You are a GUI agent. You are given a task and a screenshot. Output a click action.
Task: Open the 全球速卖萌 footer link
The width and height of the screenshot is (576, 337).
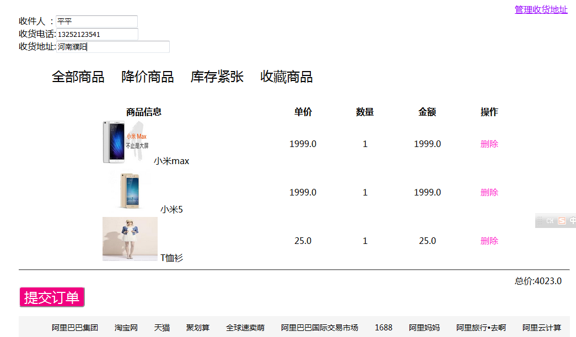(x=245, y=328)
